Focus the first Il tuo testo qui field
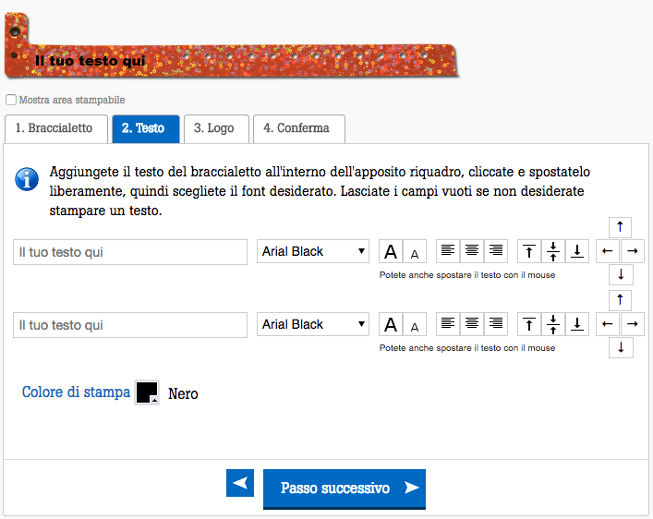This screenshot has width=653, height=519. [130, 252]
